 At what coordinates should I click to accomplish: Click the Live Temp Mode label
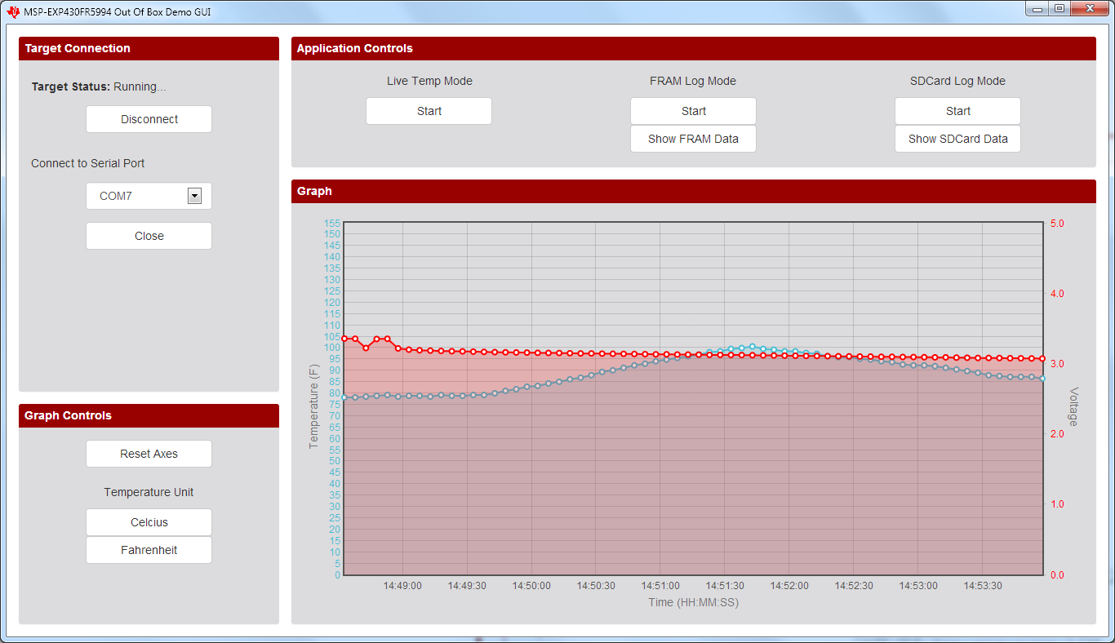pos(429,81)
